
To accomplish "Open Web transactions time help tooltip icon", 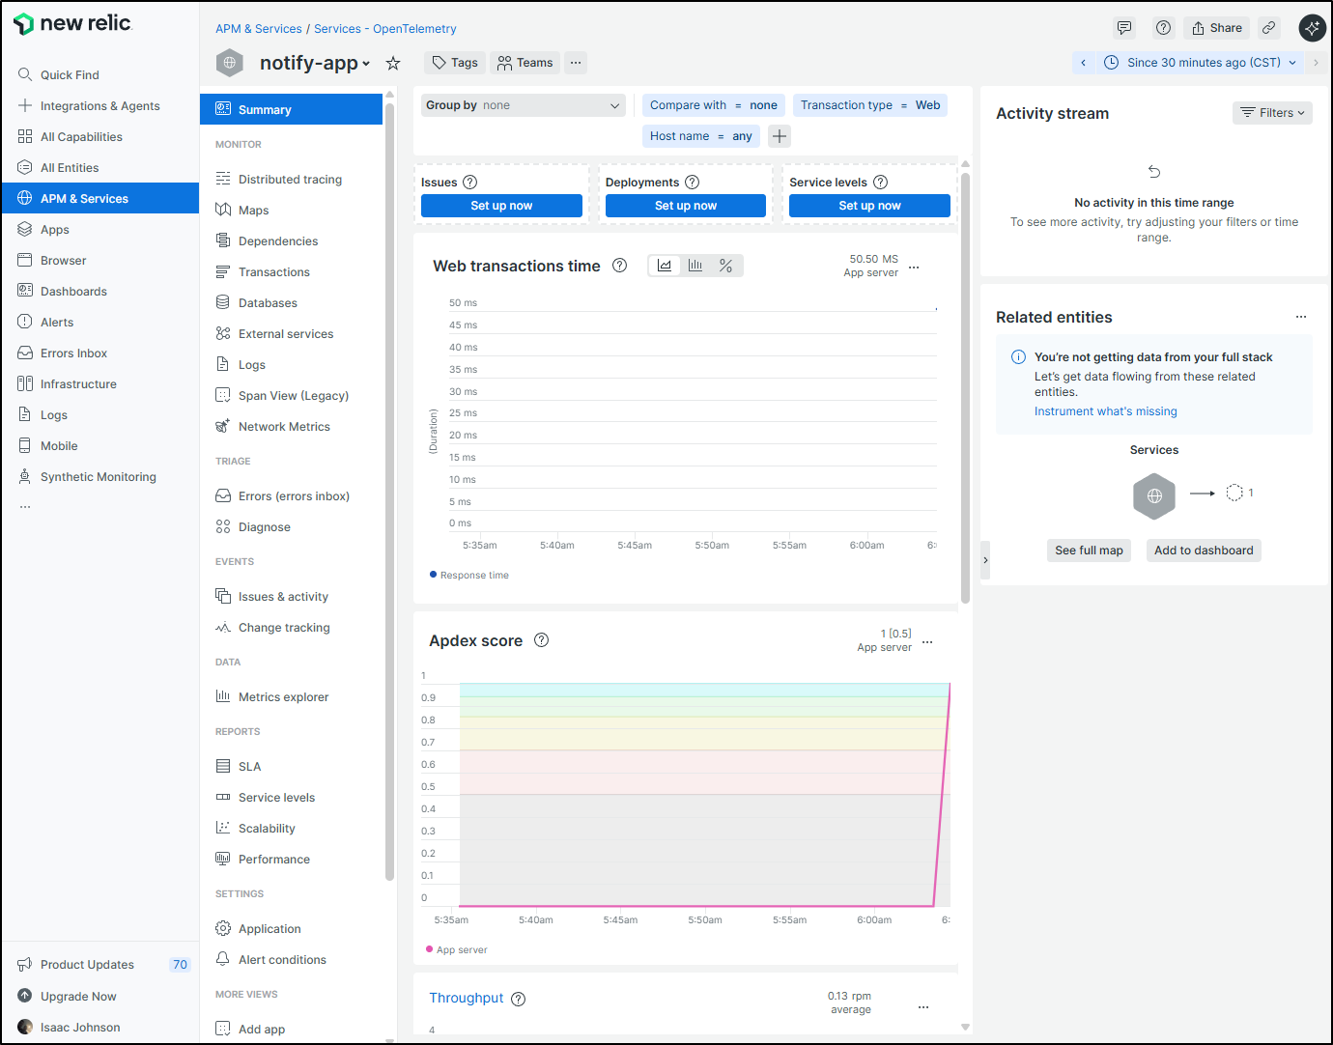I will [620, 266].
